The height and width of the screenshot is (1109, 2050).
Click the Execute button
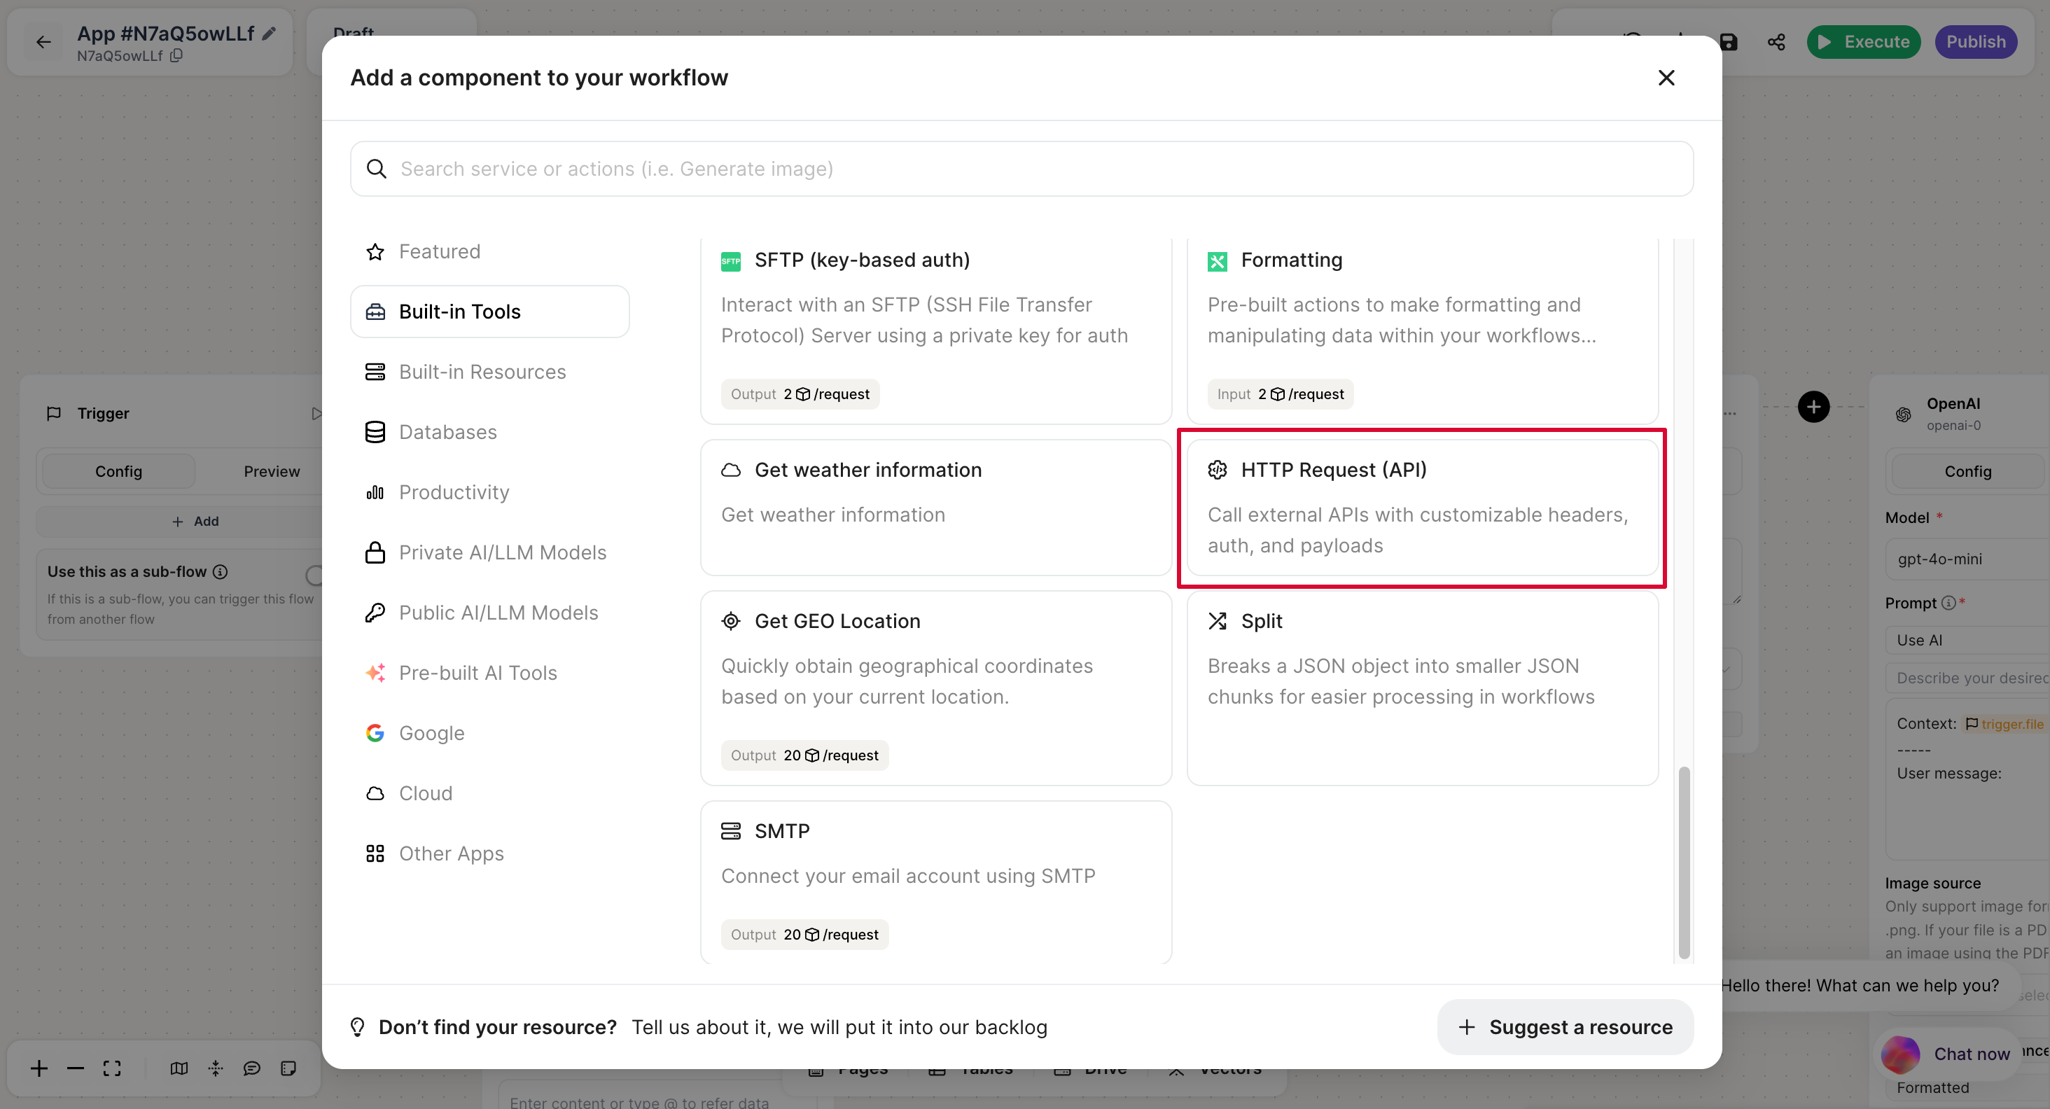[1863, 42]
